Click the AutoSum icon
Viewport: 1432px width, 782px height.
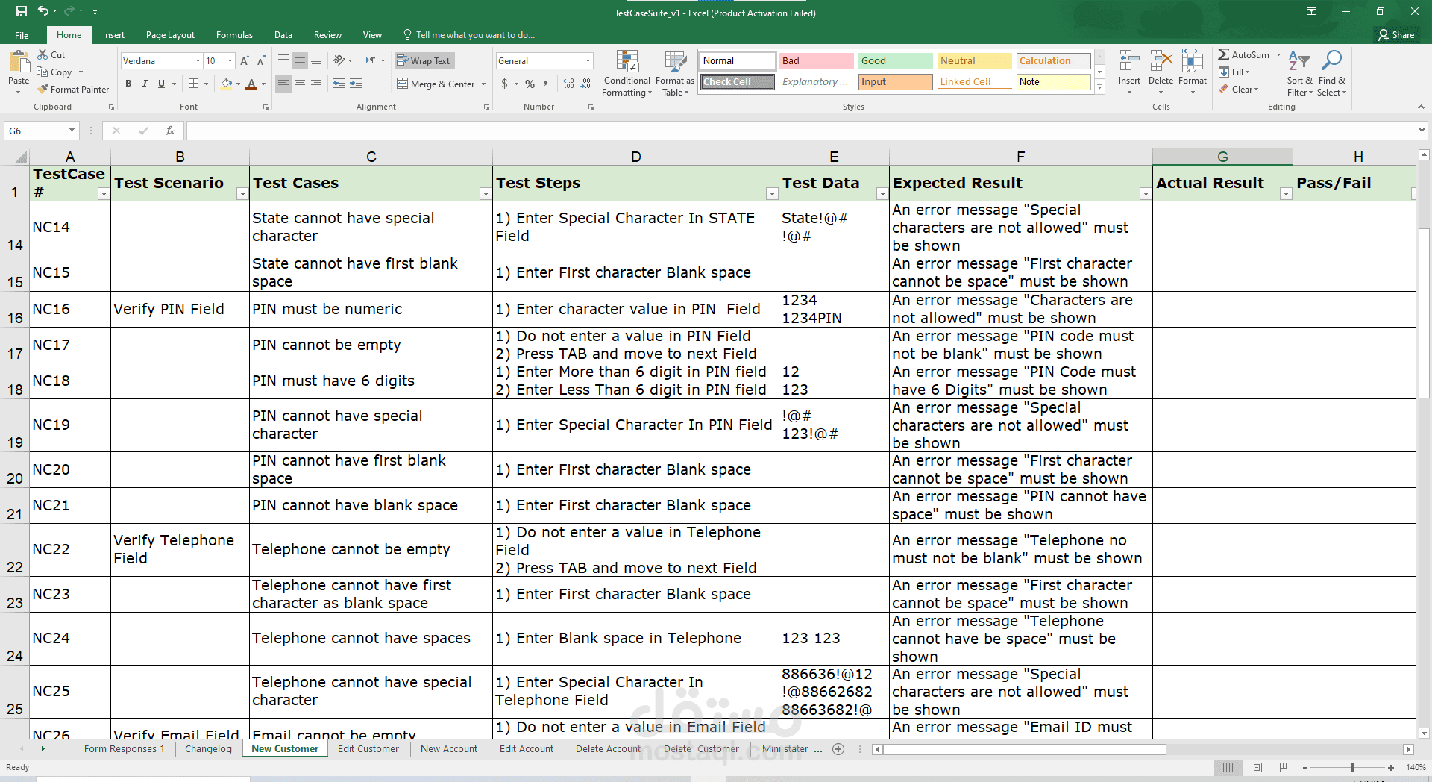click(1224, 54)
